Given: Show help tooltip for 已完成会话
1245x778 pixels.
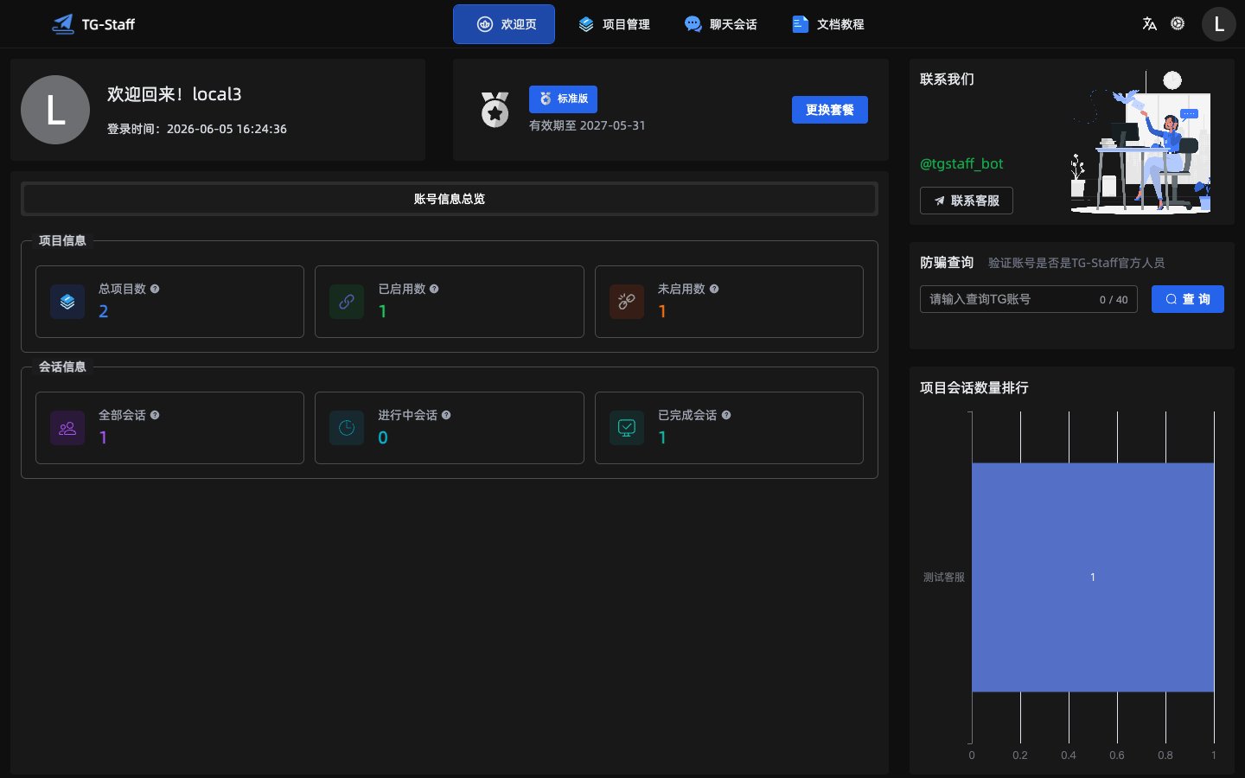Looking at the screenshot, I should click(x=726, y=415).
